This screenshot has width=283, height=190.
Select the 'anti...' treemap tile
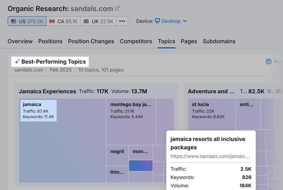pos(248,114)
